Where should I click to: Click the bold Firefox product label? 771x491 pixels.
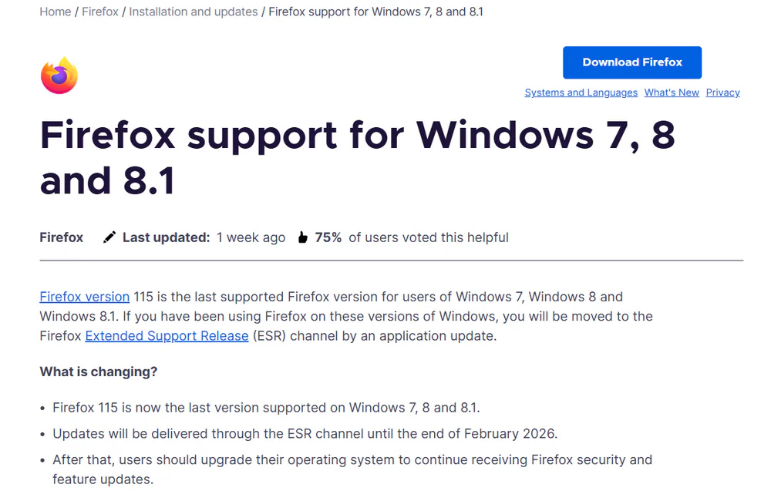[61, 237]
